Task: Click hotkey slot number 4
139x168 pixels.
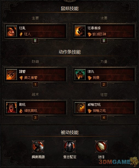Action: [x=104, y=118]
